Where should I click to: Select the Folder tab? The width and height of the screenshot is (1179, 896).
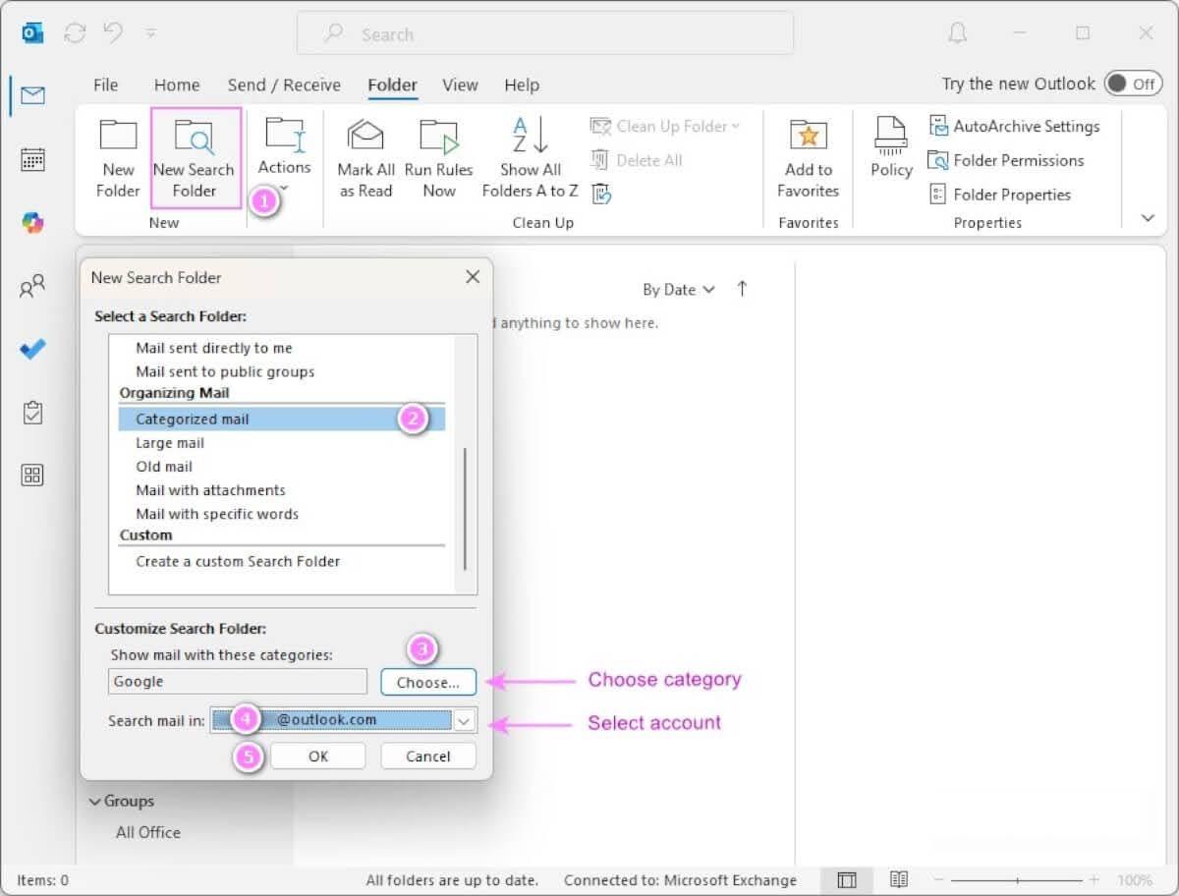[x=392, y=85]
